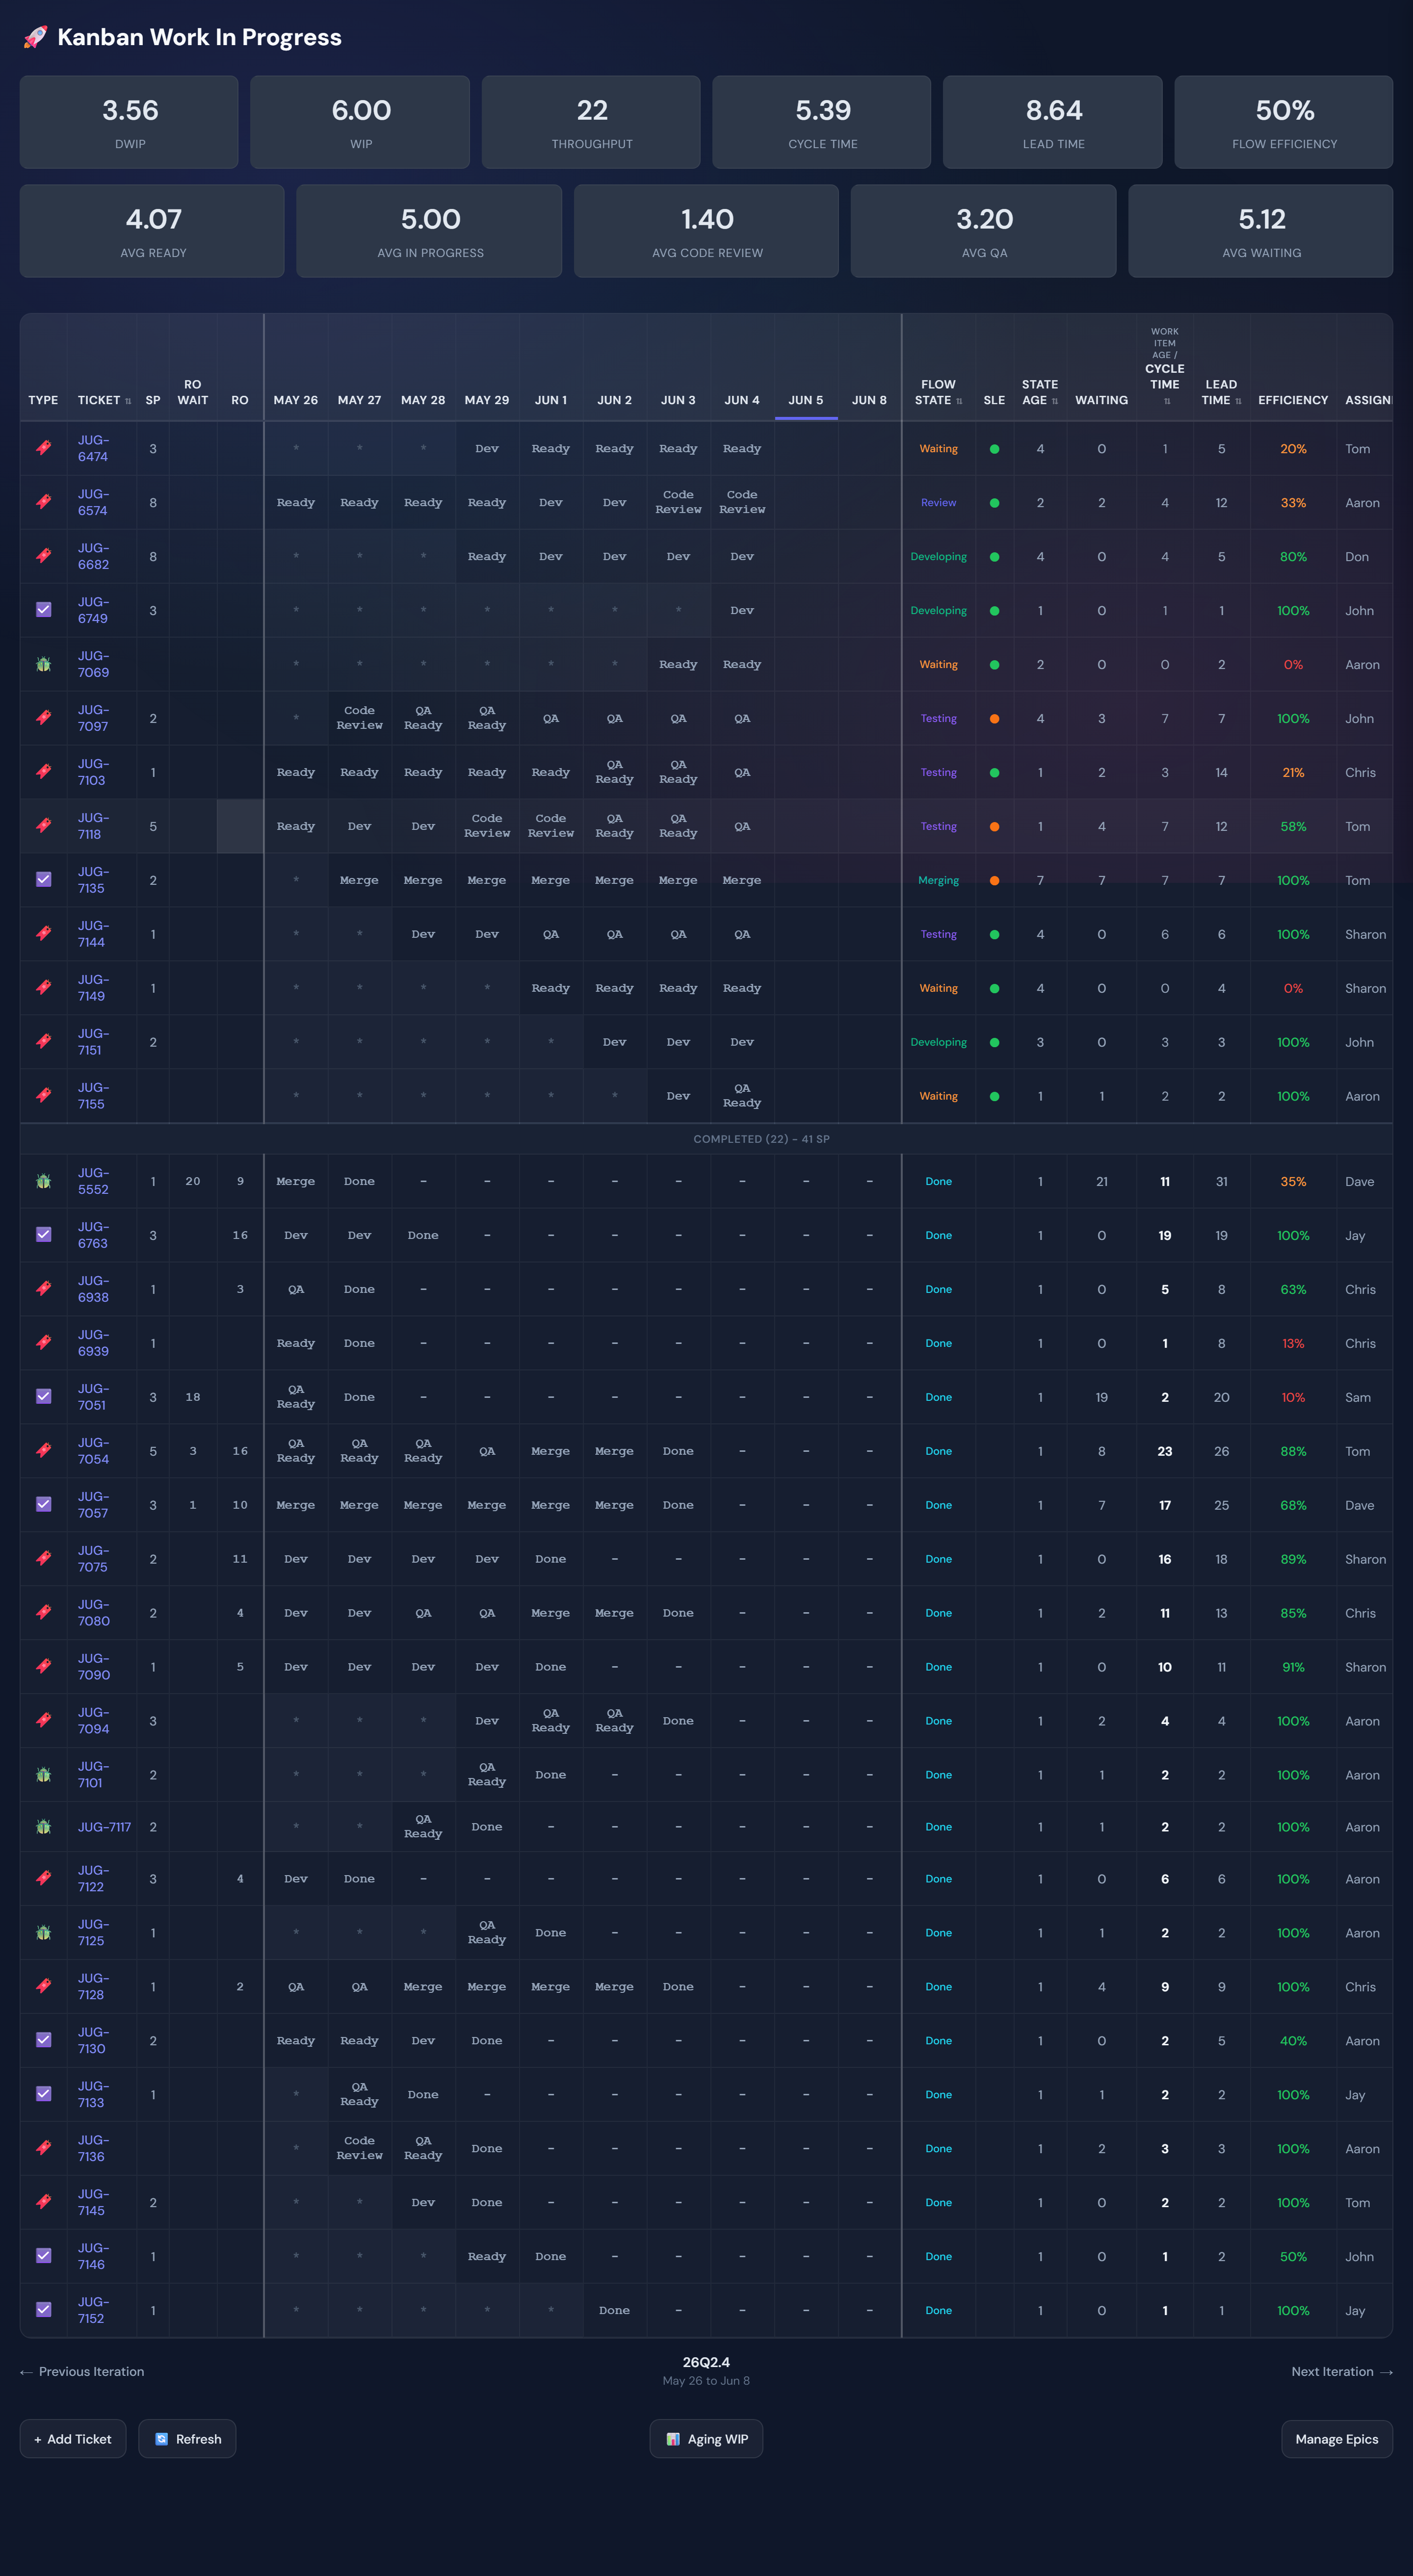The height and width of the screenshot is (2576, 1413).
Task: Open ticket link JUG-7103
Action: (x=94, y=772)
